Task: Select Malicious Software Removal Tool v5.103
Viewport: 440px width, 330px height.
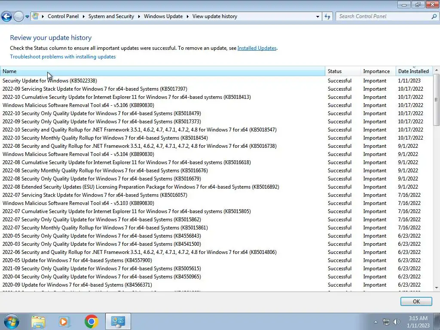Action: (x=216, y=203)
